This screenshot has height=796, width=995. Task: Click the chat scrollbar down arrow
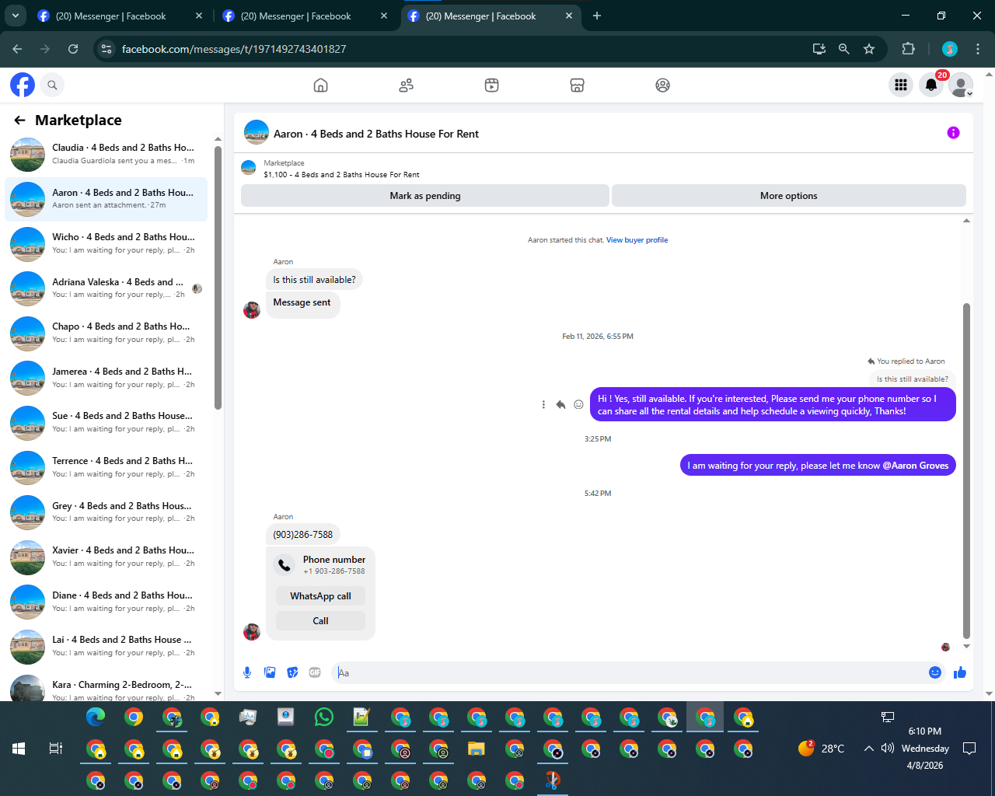pos(966,646)
